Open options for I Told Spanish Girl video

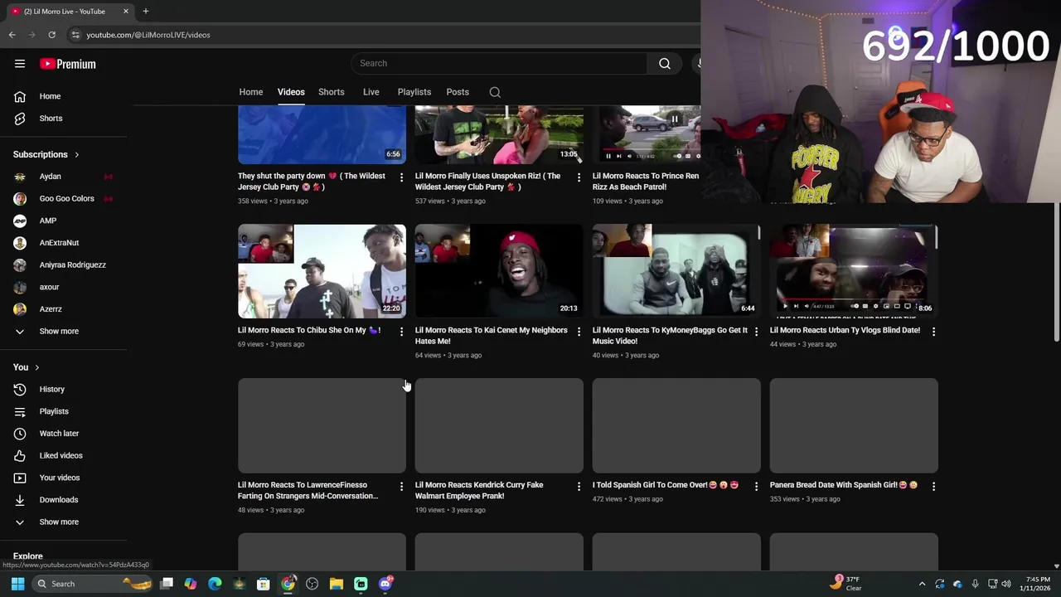click(x=756, y=487)
